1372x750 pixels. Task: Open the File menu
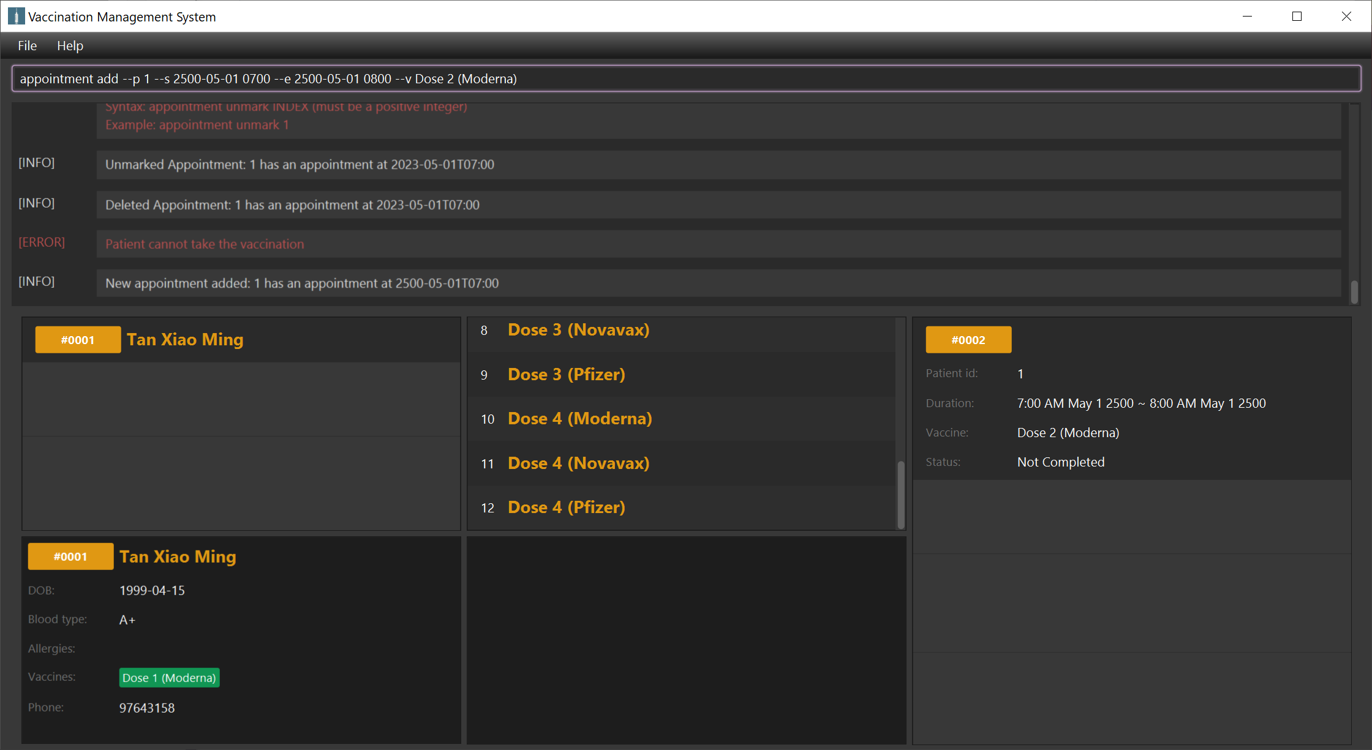click(x=27, y=46)
